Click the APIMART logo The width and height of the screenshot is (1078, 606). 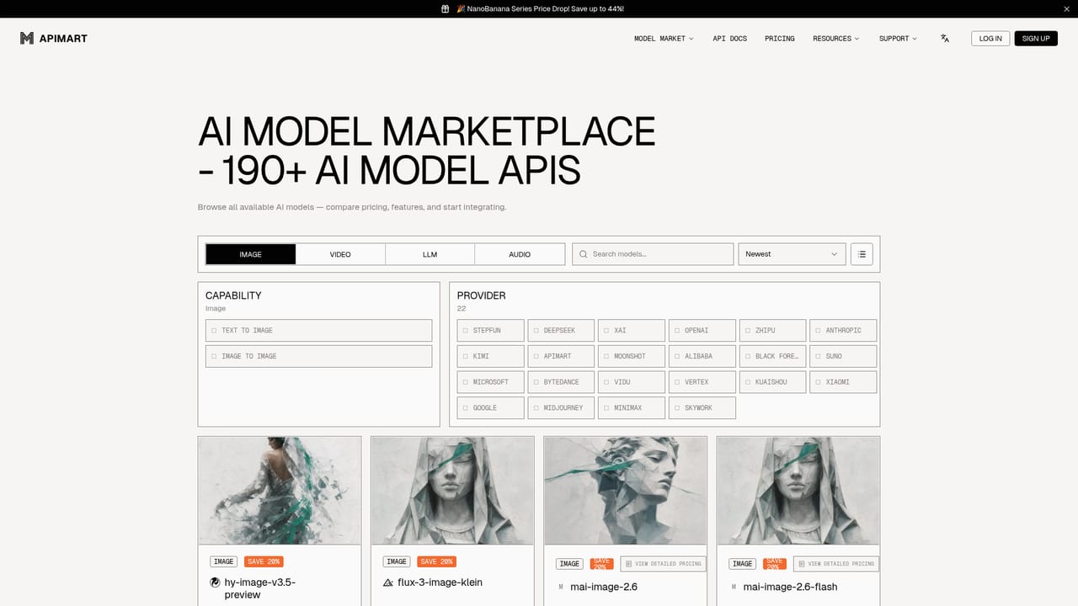(x=54, y=38)
